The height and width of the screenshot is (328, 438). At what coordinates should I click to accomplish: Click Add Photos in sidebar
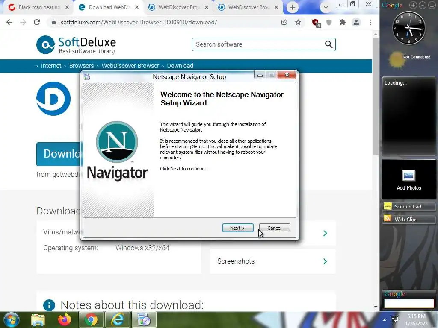tap(408, 180)
